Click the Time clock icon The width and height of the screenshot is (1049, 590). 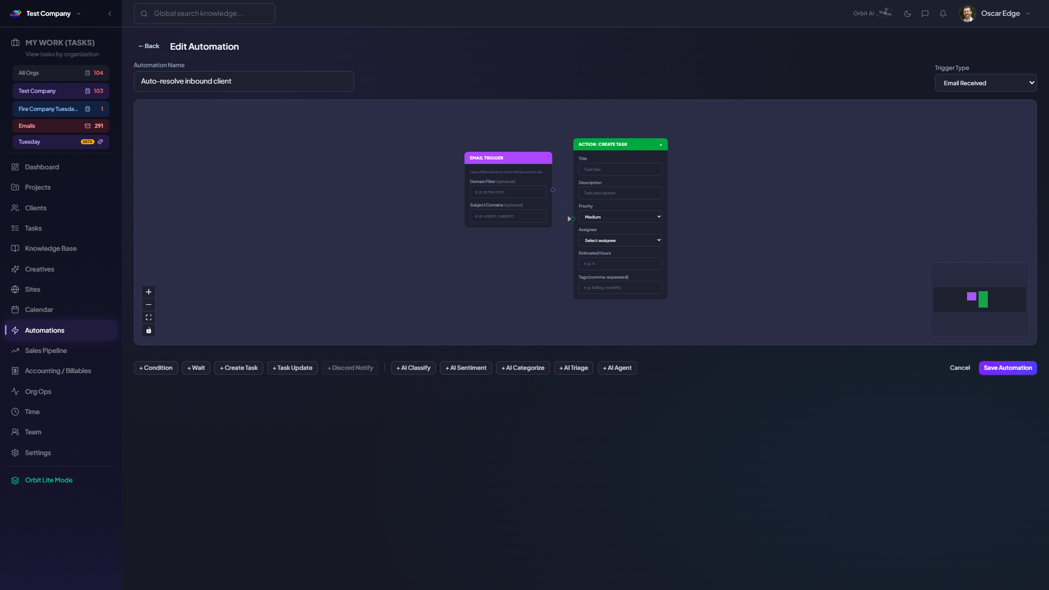[15, 412]
